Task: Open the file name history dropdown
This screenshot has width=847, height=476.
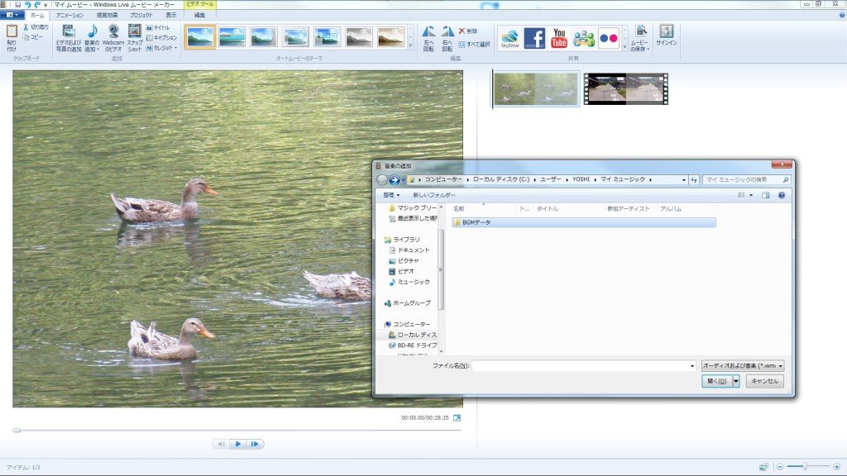Action: click(x=692, y=366)
